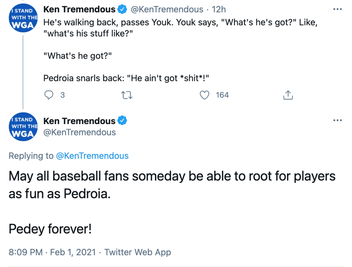The width and height of the screenshot is (352, 267).
Task: Open more options on the main tweet
Action: (338, 121)
